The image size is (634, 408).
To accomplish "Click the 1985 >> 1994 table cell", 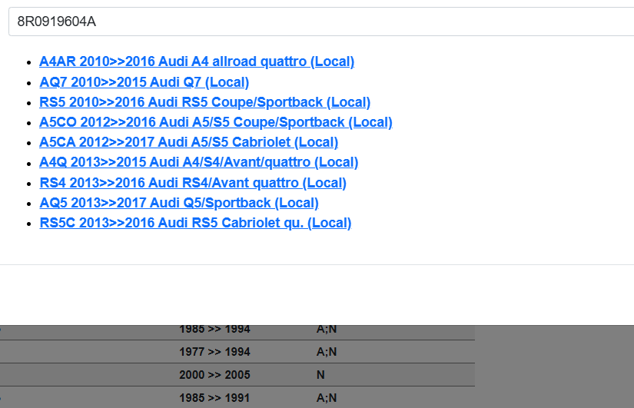I will [214, 330].
